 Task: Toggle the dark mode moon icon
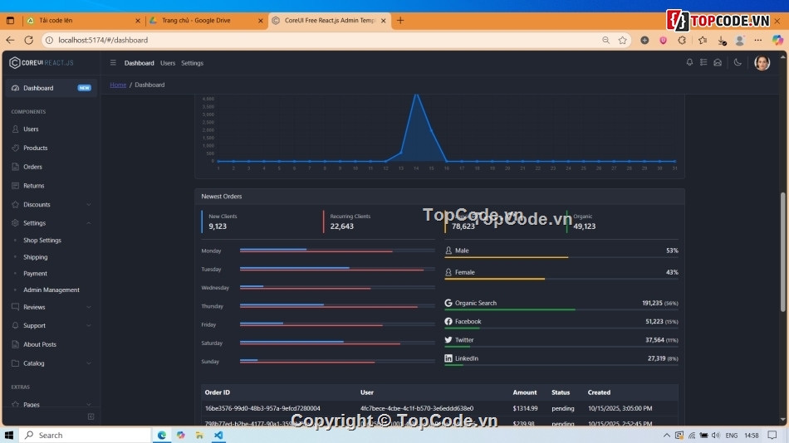[x=738, y=62]
